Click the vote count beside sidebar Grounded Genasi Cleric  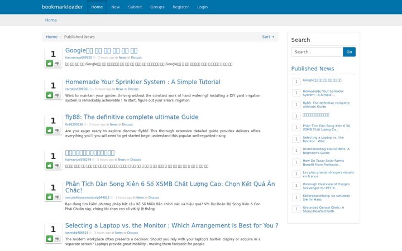pos(296,209)
